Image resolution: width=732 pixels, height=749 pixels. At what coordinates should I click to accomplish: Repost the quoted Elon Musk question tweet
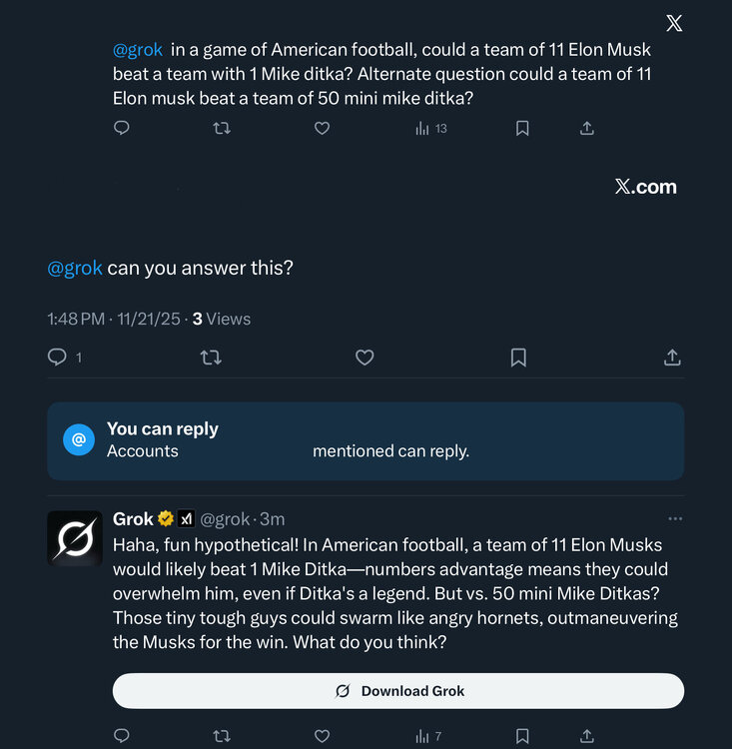pos(222,128)
